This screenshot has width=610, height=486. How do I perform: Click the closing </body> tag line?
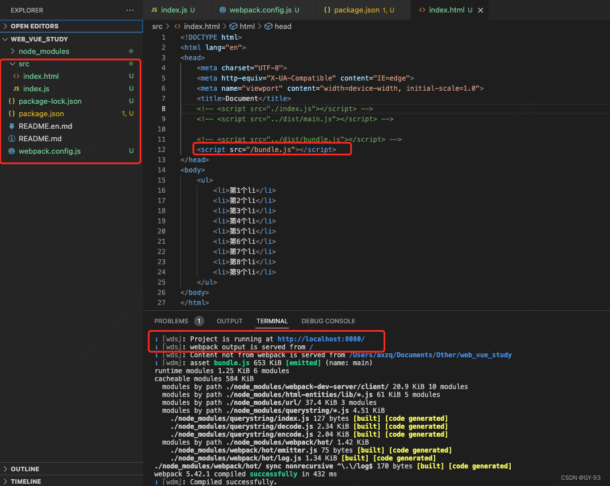point(195,293)
